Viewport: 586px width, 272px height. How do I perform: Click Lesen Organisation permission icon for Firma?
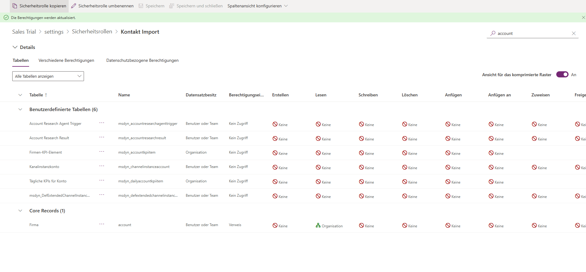[318, 226]
